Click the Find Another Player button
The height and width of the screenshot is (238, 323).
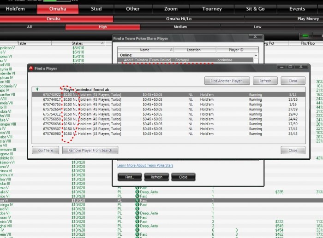point(227,81)
